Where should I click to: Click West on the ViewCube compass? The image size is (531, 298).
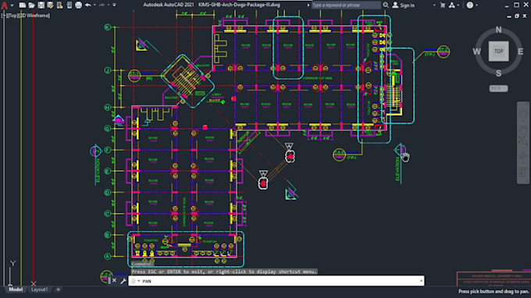click(x=477, y=51)
